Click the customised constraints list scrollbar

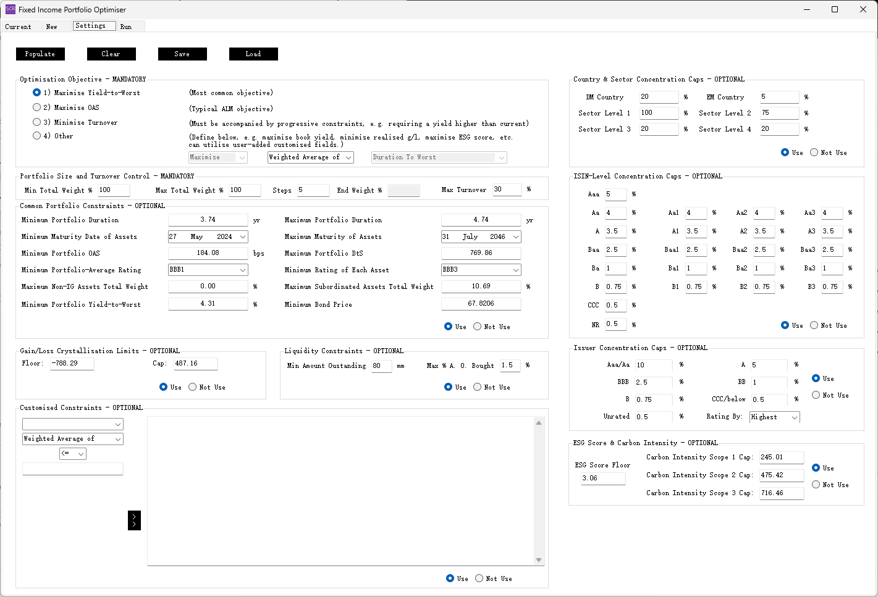tap(539, 491)
